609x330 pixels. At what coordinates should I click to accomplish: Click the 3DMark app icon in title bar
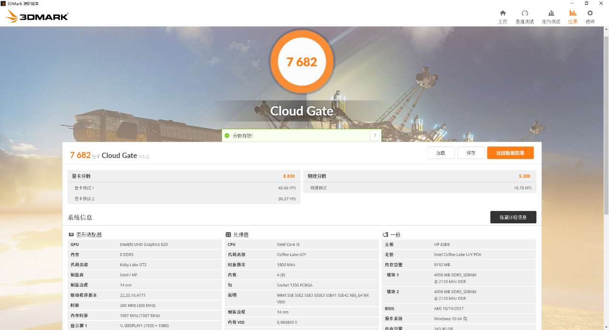pos(3,3)
